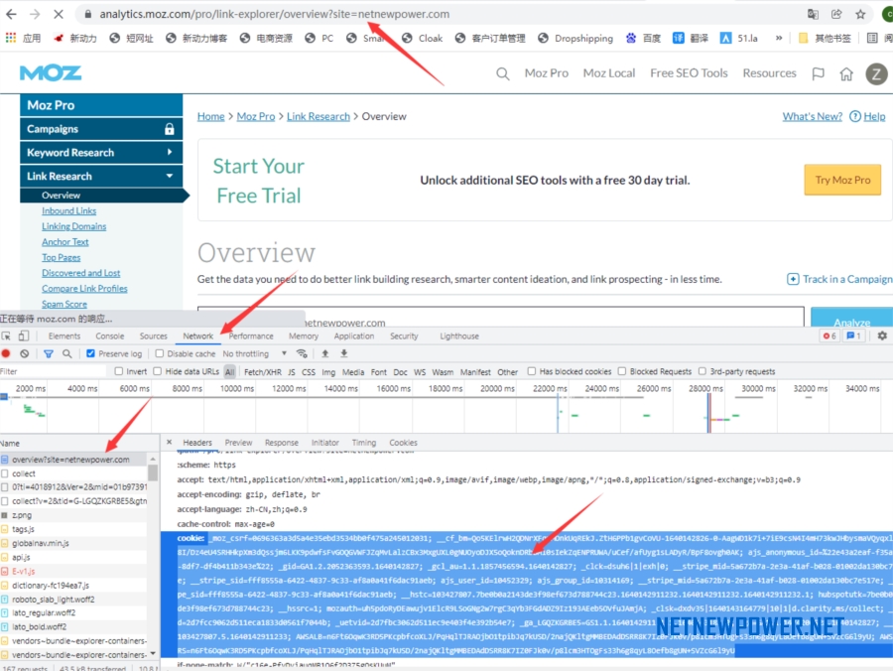Open the Moz Pro top navigation menu
The image size is (893, 671).
(x=546, y=73)
